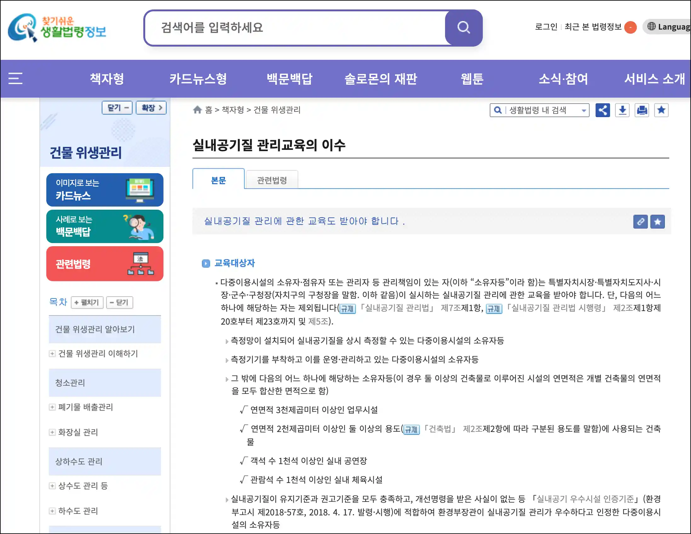Viewport: 691px width, 534px height.
Task: Click the bookmark star toolbar icon
Action: click(661, 110)
